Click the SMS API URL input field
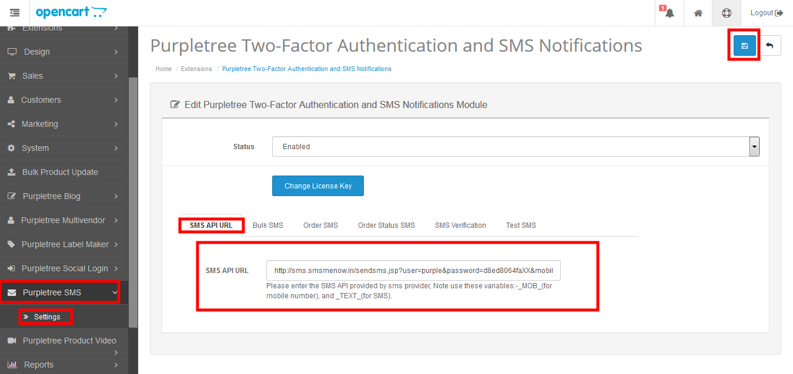 pos(413,271)
